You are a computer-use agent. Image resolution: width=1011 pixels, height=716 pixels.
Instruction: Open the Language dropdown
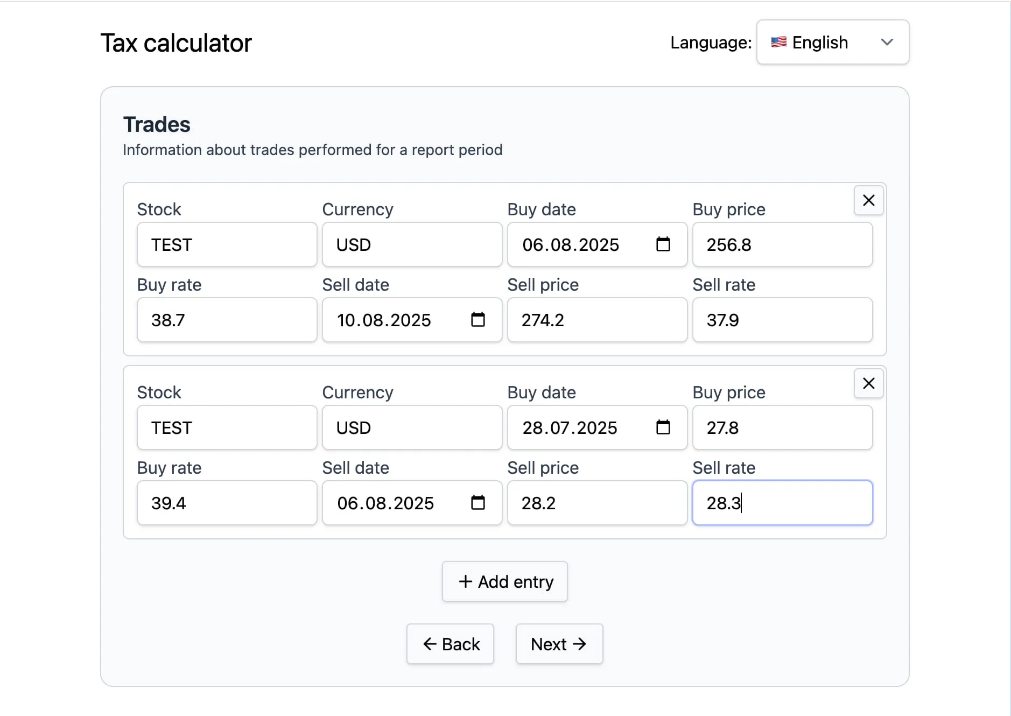832,42
